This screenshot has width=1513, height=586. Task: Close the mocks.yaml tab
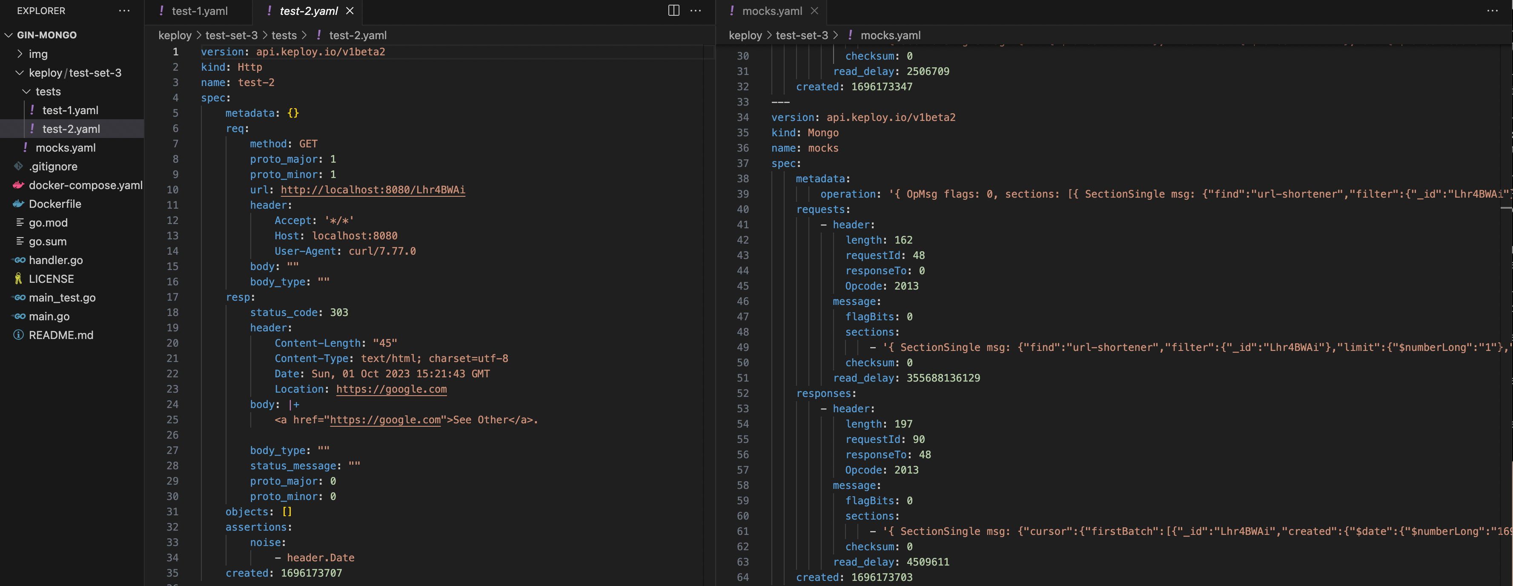point(814,11)
